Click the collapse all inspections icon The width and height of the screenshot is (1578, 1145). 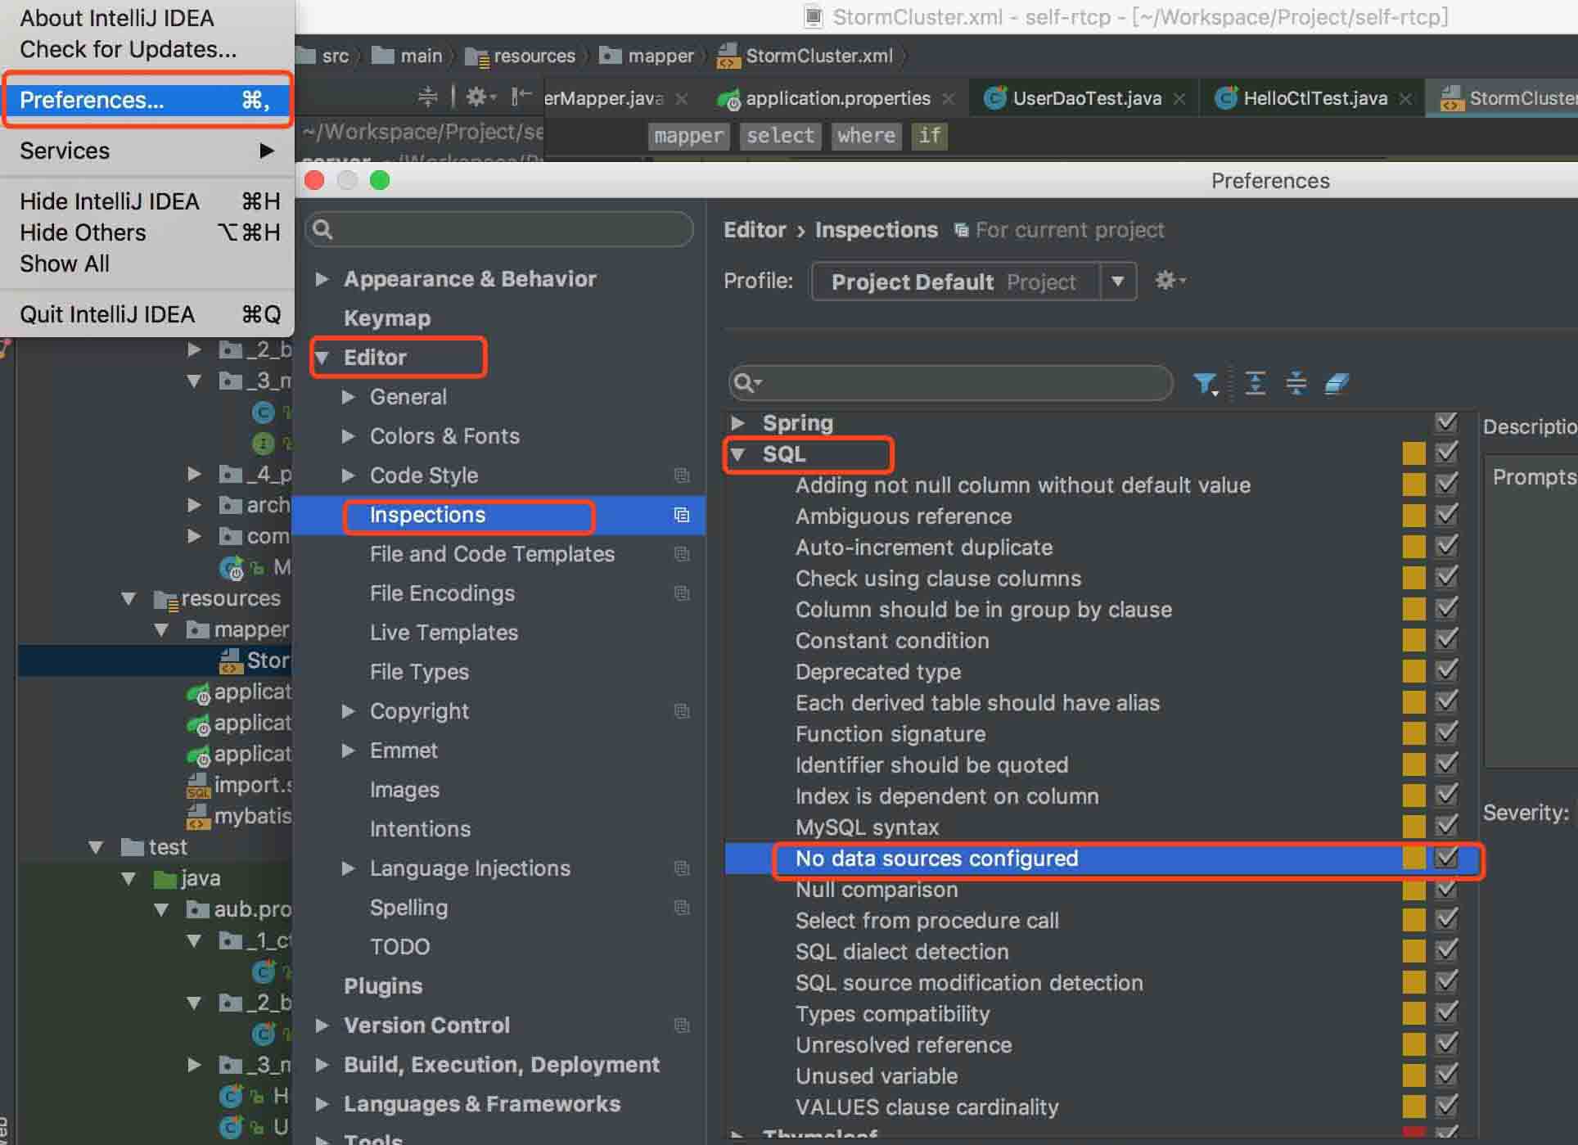[x=1296, y=382]
